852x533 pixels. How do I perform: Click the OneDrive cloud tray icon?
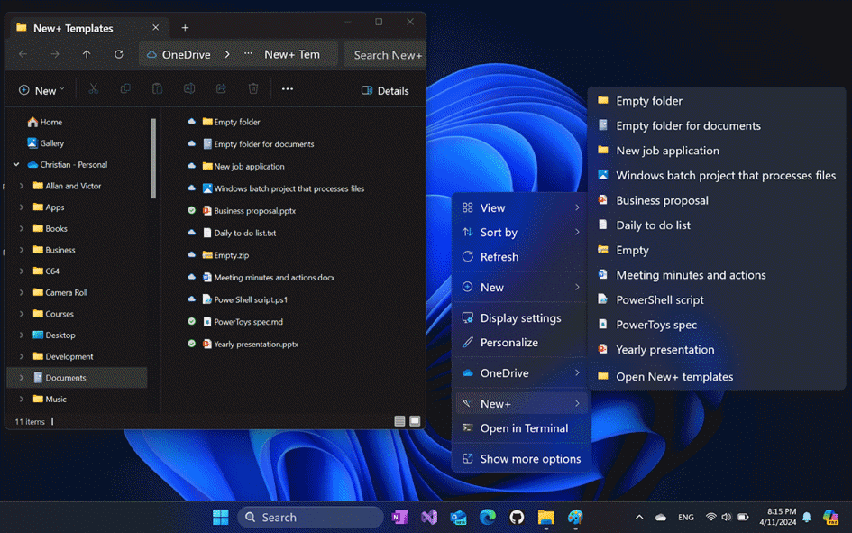coord(661,517)
